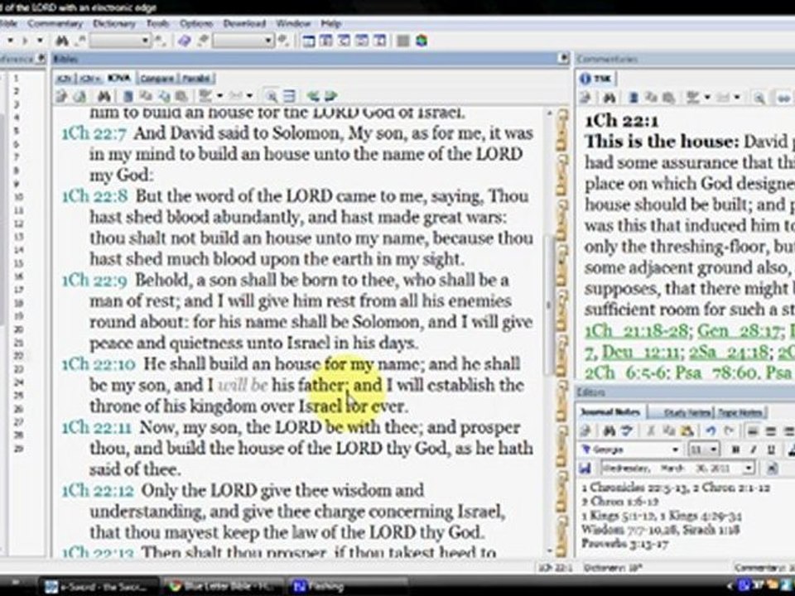Select the fifth window layout icon
This screenshot has width=795, height=596.
[380, 41]
